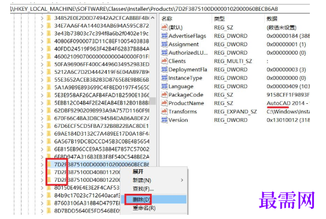
Task: Click REG_EXPAND_SZ type of Transforms
Action: pyautogui.click(x=236, y=112)
